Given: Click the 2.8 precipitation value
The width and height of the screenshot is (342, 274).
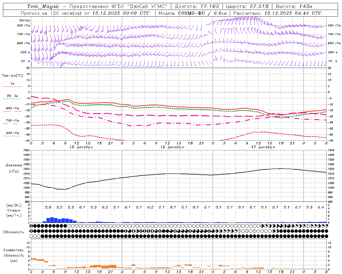Looking at the screenshot, I should tap(48, 207).
